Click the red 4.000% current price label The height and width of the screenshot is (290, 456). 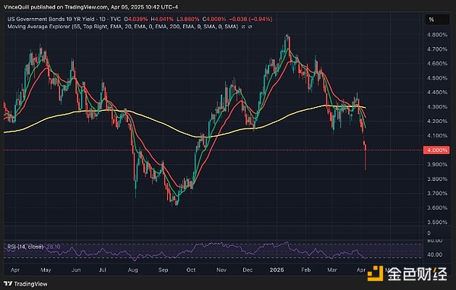tap(436, 150)
